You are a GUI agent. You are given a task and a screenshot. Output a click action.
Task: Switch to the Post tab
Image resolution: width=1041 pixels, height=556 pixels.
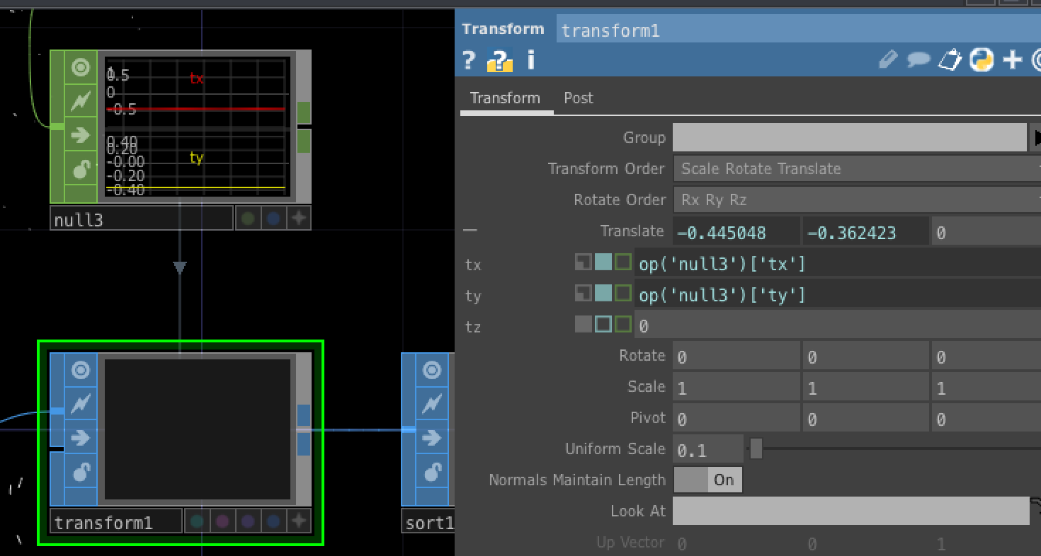pyautogui.click(x=578, y=98)
